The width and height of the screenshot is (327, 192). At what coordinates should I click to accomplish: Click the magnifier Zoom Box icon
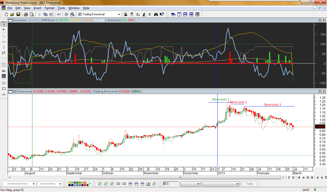pos(73,14)
